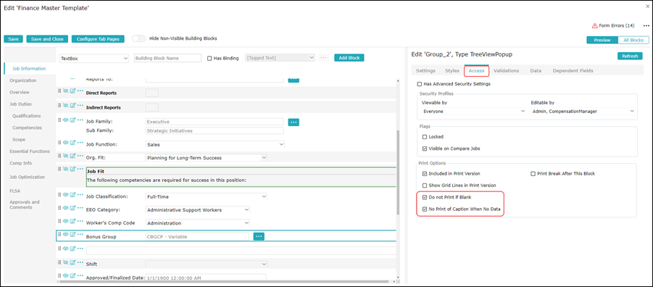Uncheck Visible on Compare Jobs
Image resolution: width=653 pixels, height=287 pixels.
click(425, 149)
